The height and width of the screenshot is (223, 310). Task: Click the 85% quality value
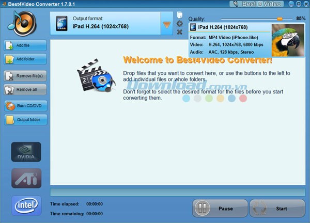click(301, 19)
